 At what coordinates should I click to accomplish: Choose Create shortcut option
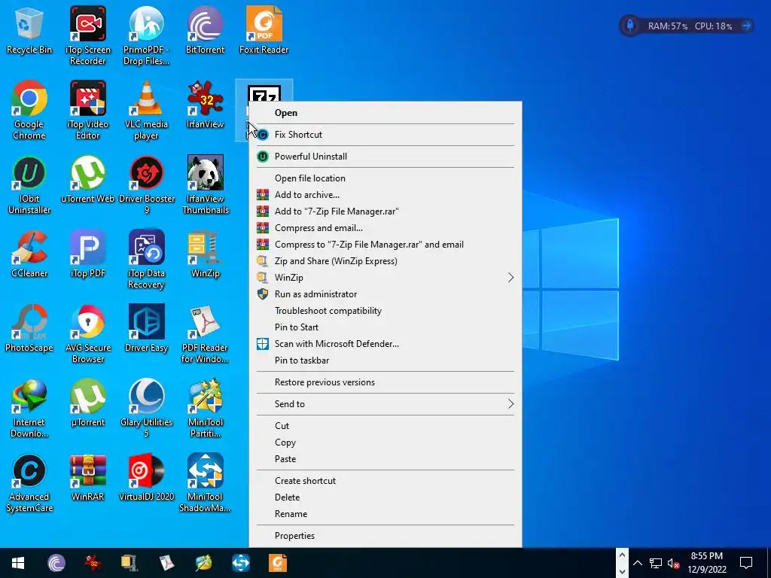(385, 481)
